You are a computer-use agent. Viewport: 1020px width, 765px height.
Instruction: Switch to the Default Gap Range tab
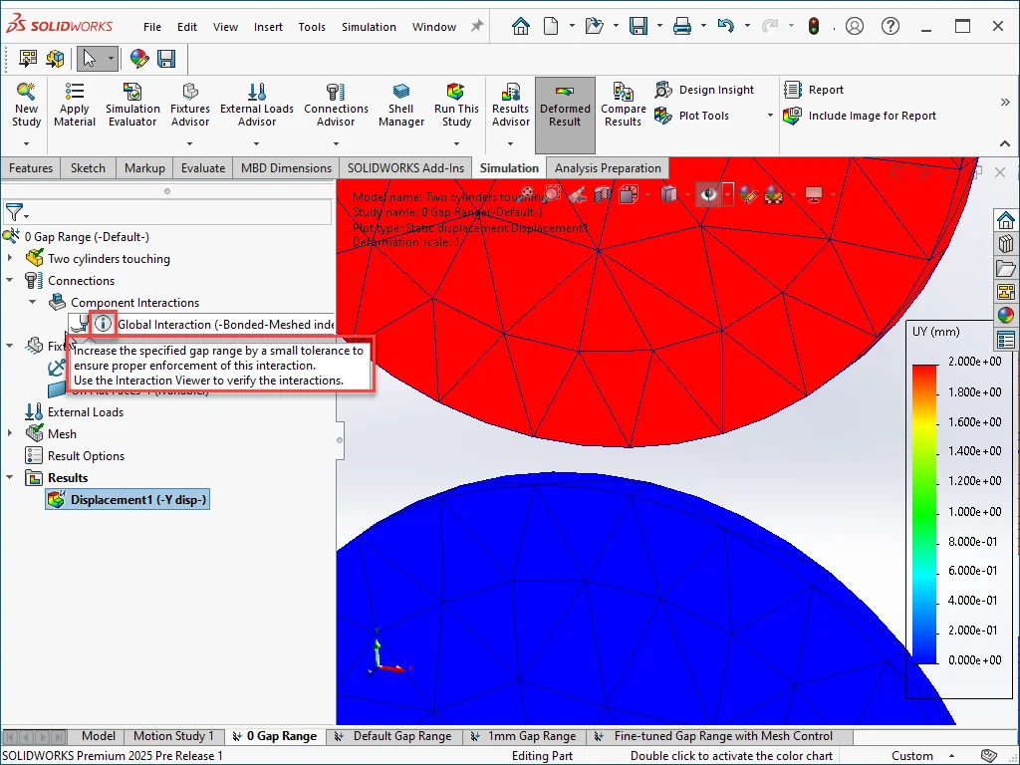(401, 736)
